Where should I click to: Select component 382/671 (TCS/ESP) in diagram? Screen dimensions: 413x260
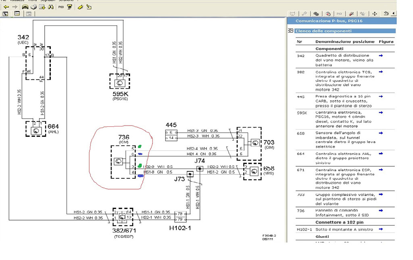(x=123, y=217)
